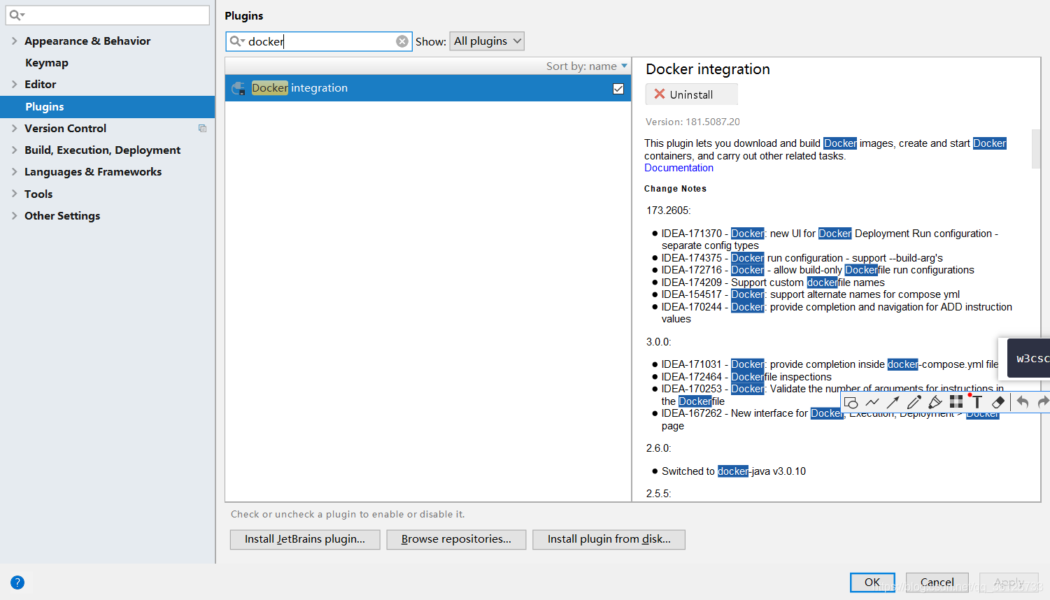Image resolution: width=1050 pixels, height=600 pixels.
Task: Click Browse repositories button
Action: coord(456,539)
